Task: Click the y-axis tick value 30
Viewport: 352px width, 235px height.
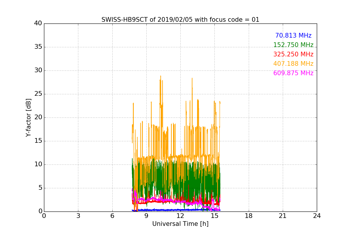Action: 38,70
